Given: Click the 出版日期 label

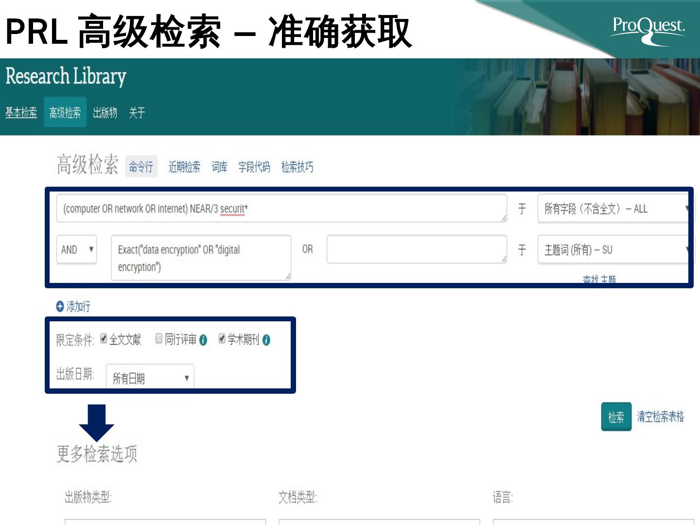Looking at the screenshot, I should [75, 374].
